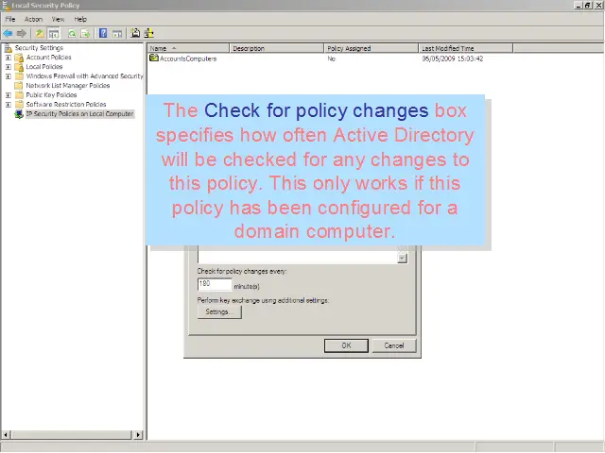Open the Help toolbar icon
Image resolution: width=605 pixels, height=453 pixels.
pos(102,33)
